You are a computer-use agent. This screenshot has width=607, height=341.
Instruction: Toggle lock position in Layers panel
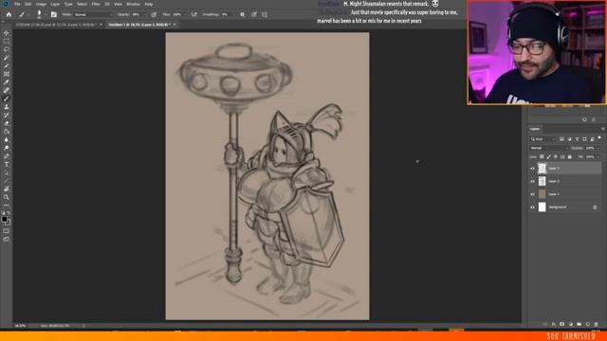pos(556,156)
